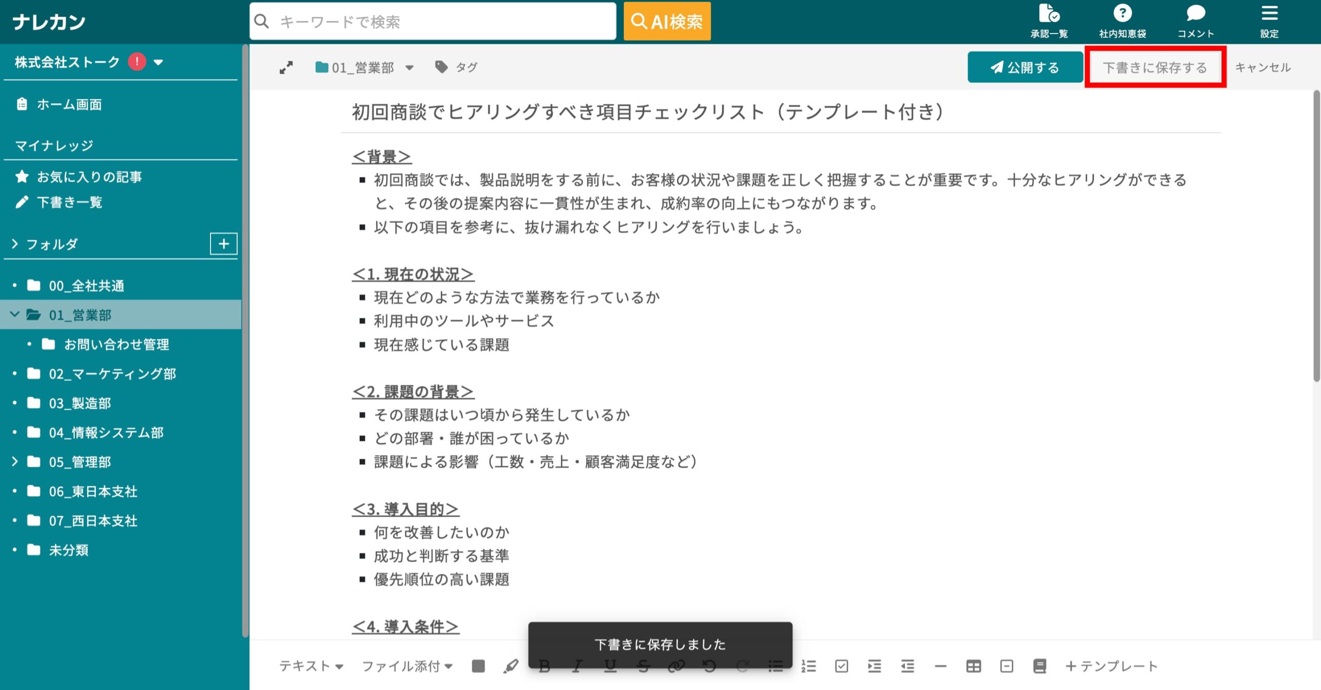Viewport: 1321px width, 690px height.
Task: Click the home clipboard icon beside ホーム画面
Action: [22, 104]
